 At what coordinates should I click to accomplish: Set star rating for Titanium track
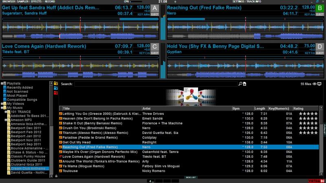pyautogui.click(x=308, y=133)
